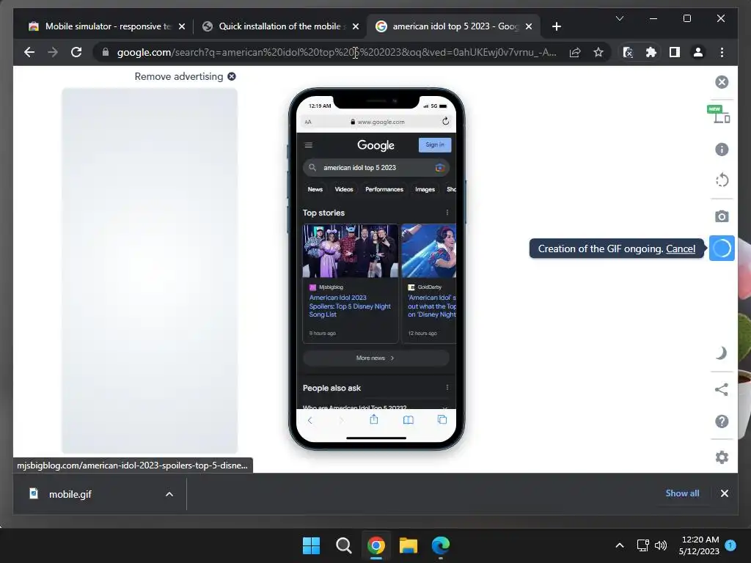Open the Chrome profile icon
This screenshot has width=751, height=563.
[698, 52]
